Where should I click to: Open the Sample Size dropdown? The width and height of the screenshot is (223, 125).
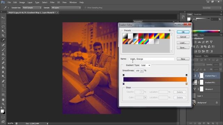(32, 8)
